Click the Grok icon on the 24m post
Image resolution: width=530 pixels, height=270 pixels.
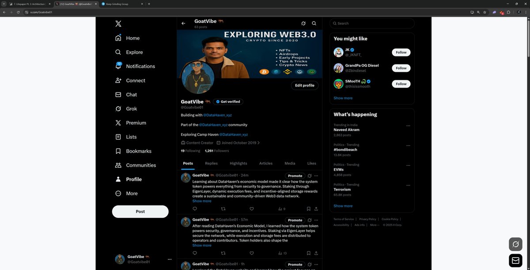[x=310, y=176]
